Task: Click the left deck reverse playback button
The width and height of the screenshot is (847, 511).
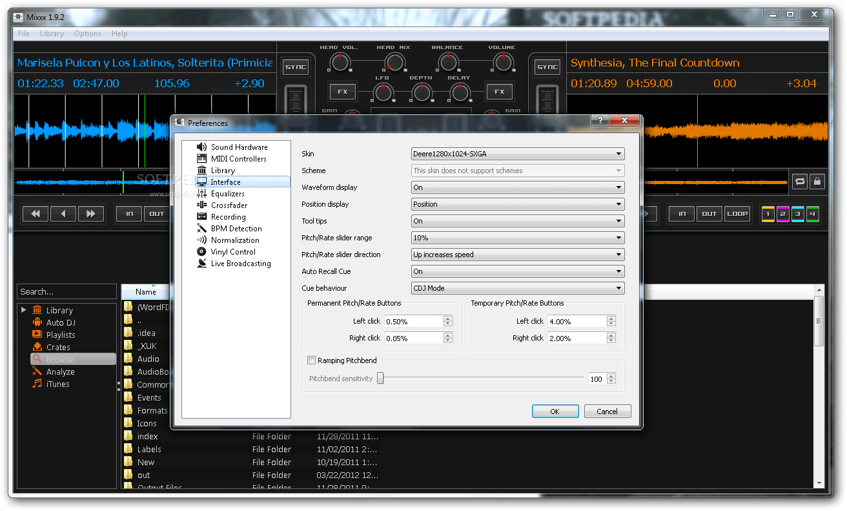Action: 63,214
